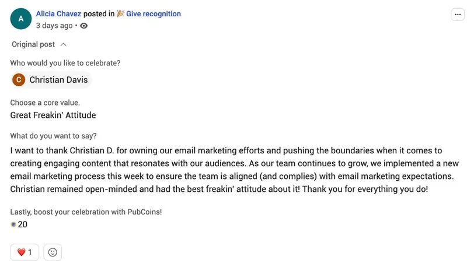Click the PubCoins coin icon
Viewport: 467px width, 267px height.
pyautogui.click(x=13, y=224)
